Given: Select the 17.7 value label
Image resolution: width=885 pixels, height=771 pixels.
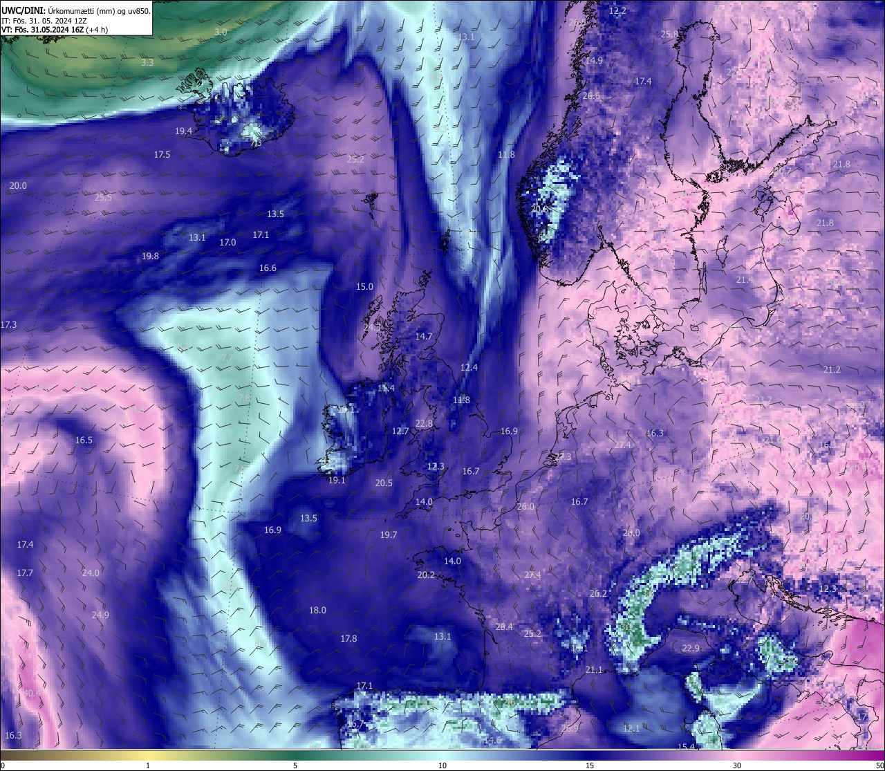Looking at the screenshot, I should click(25, 573).
